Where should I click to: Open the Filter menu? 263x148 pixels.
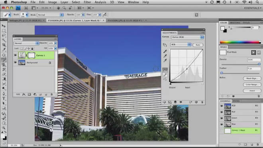87,2
